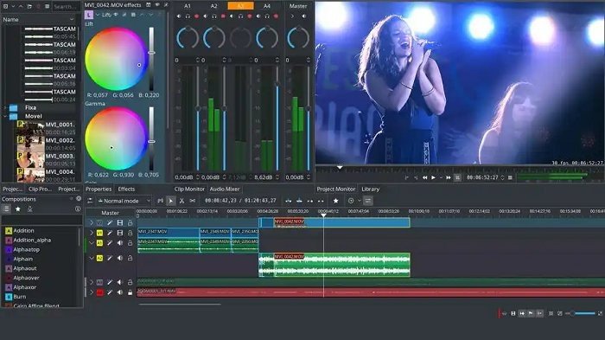Screen dimensions: 605x340
Task: Activate the Selection arrow tool
Action: [171, 201]
